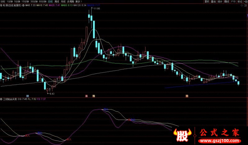The image size is (248, 145).
Task: Click the 三线粘合买卖 indicator name
Action: coord(10,99)
